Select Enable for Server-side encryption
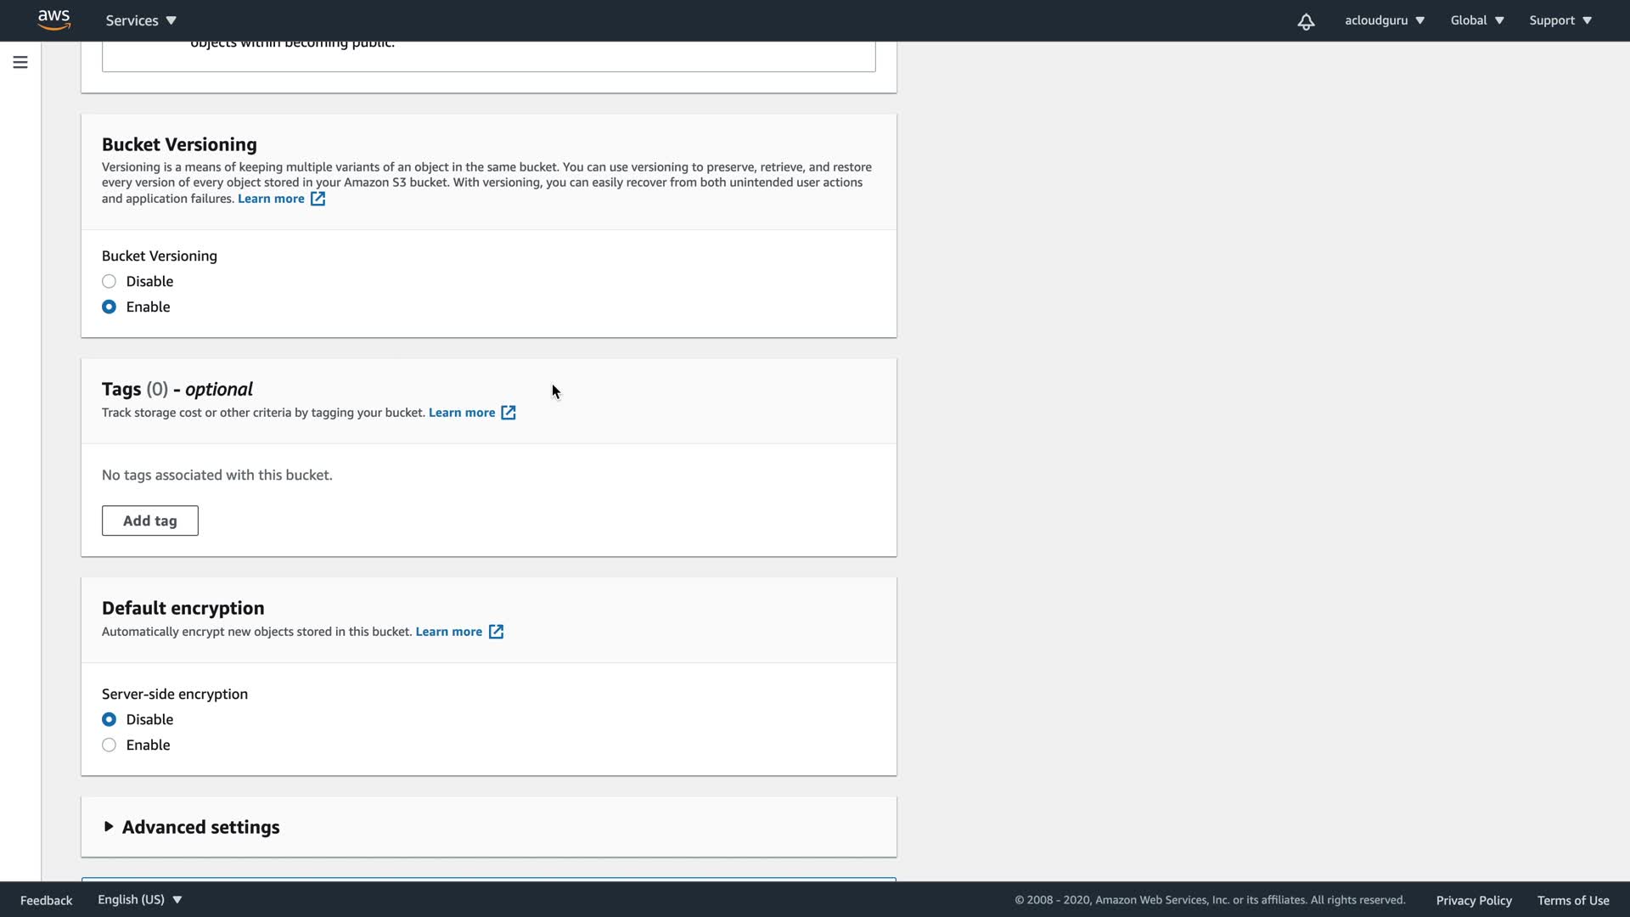 (110, 745)
